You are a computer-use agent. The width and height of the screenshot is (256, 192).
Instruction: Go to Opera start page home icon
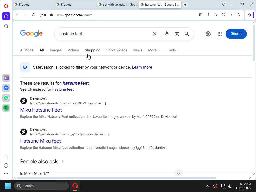point(6,16)
